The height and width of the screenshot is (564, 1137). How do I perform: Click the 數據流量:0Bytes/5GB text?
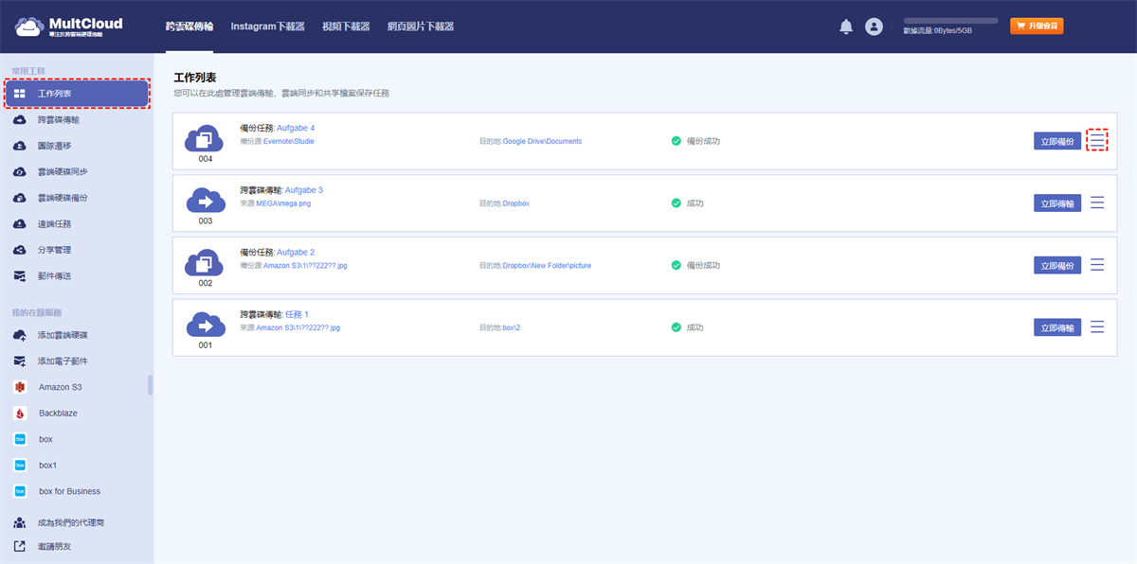coord(937,31)
